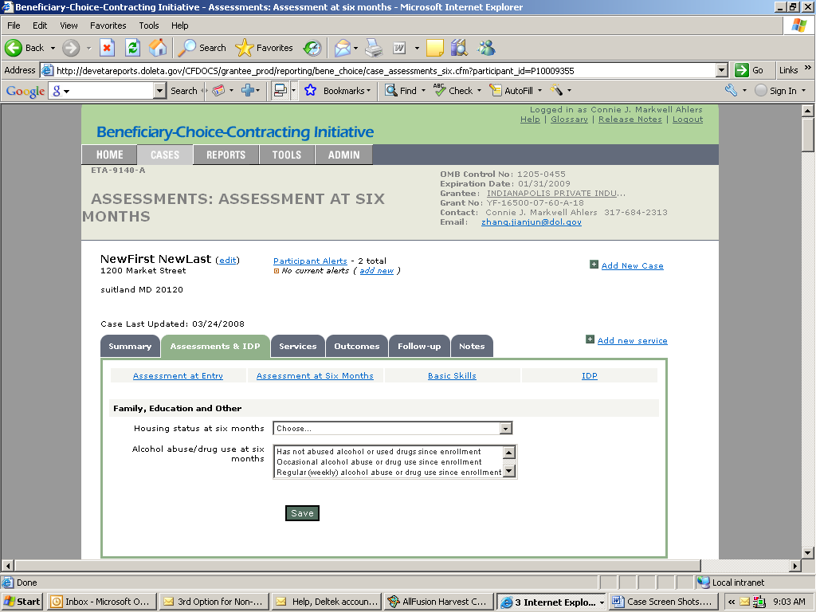
Task: Click the yellow Discuss note icon
Action: tap(434, 48)
